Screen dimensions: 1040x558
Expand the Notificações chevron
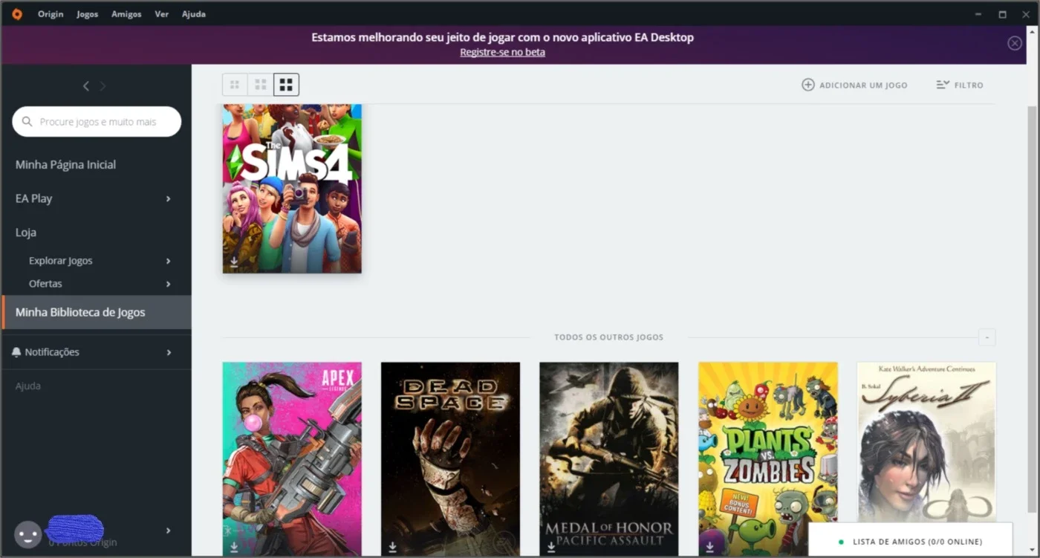tap(169, 352)
